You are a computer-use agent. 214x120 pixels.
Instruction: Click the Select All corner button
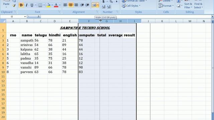tap(3, 21)
